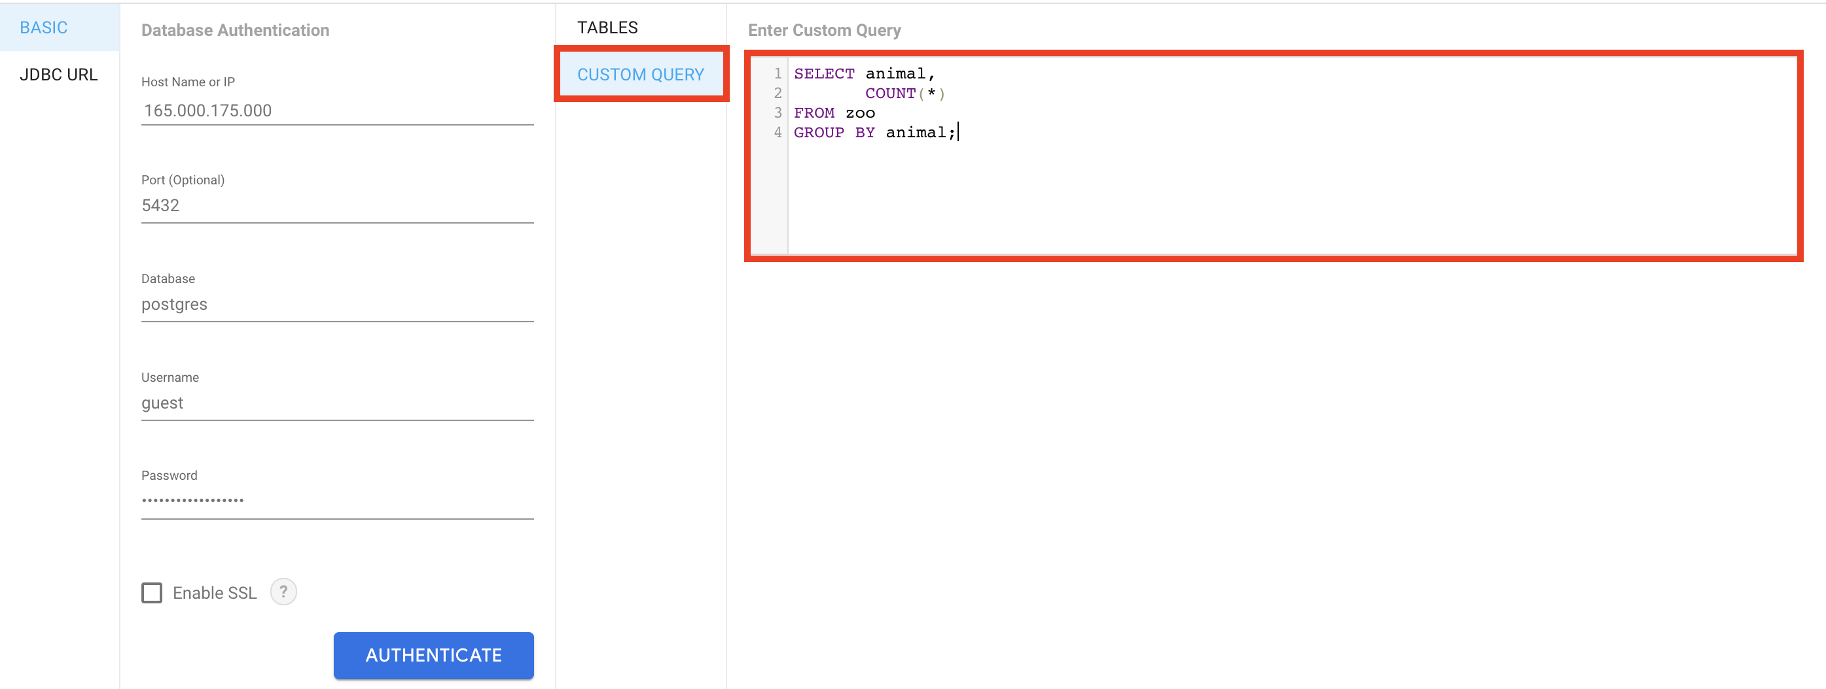The width and height of the screenshot is (1826, 689).
Task: Focus the Username field with guest
Action: (336, 403)
